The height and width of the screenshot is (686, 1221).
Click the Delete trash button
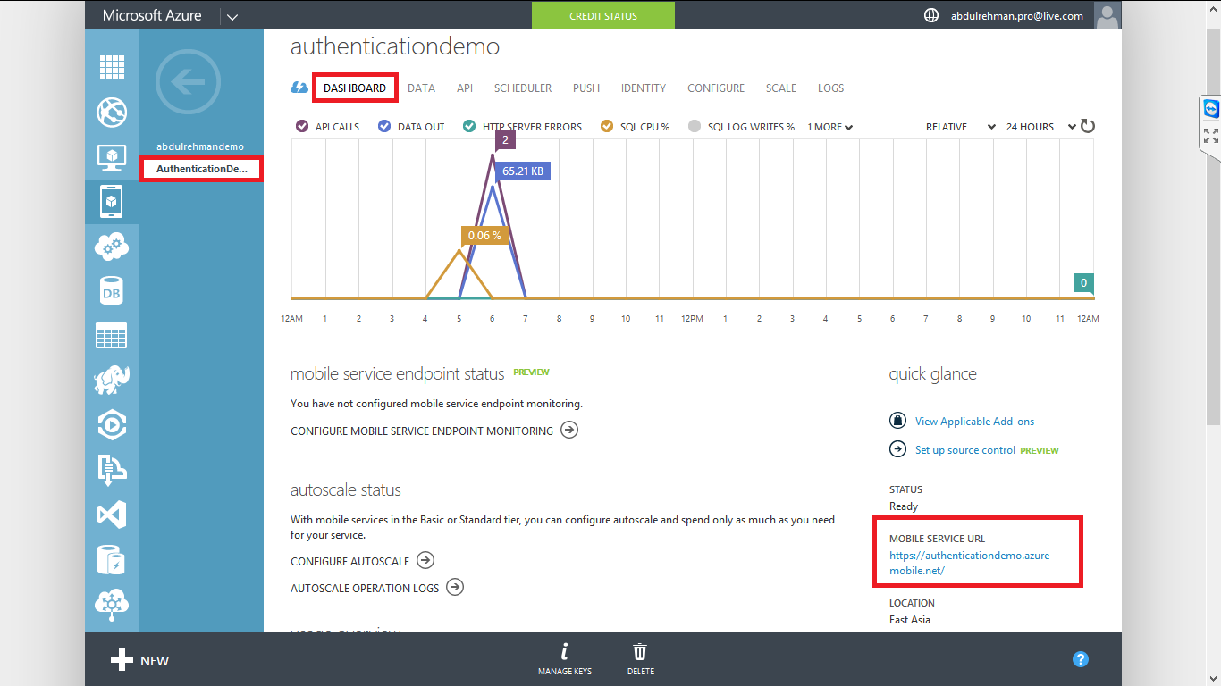[x=640, y=659]
